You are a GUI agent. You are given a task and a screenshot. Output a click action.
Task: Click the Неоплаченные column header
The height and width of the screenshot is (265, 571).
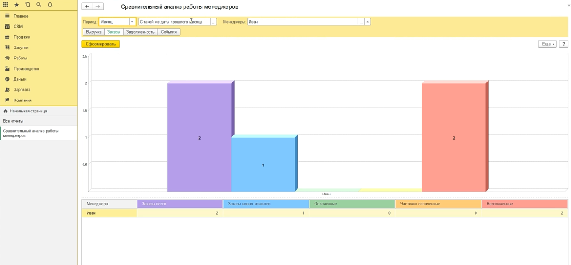coord(525,204)
